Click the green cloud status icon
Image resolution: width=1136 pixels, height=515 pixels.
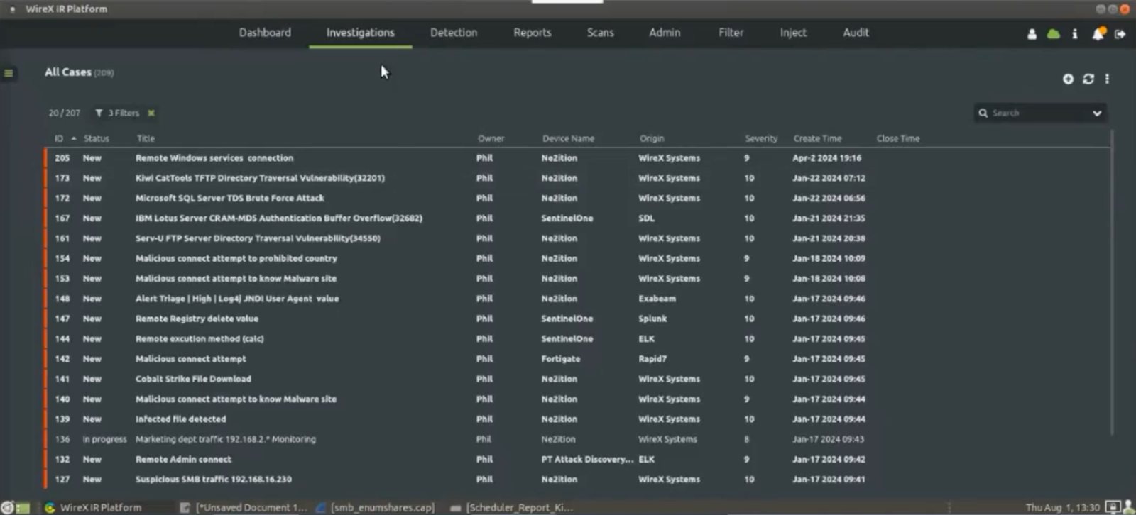1054,34
